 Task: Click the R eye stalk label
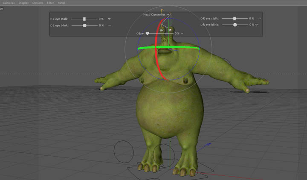click(211, 18)
